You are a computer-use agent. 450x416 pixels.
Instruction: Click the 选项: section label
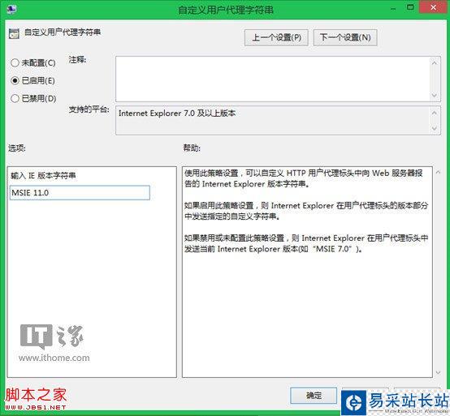pyautogui.click(x=16, y=148)
